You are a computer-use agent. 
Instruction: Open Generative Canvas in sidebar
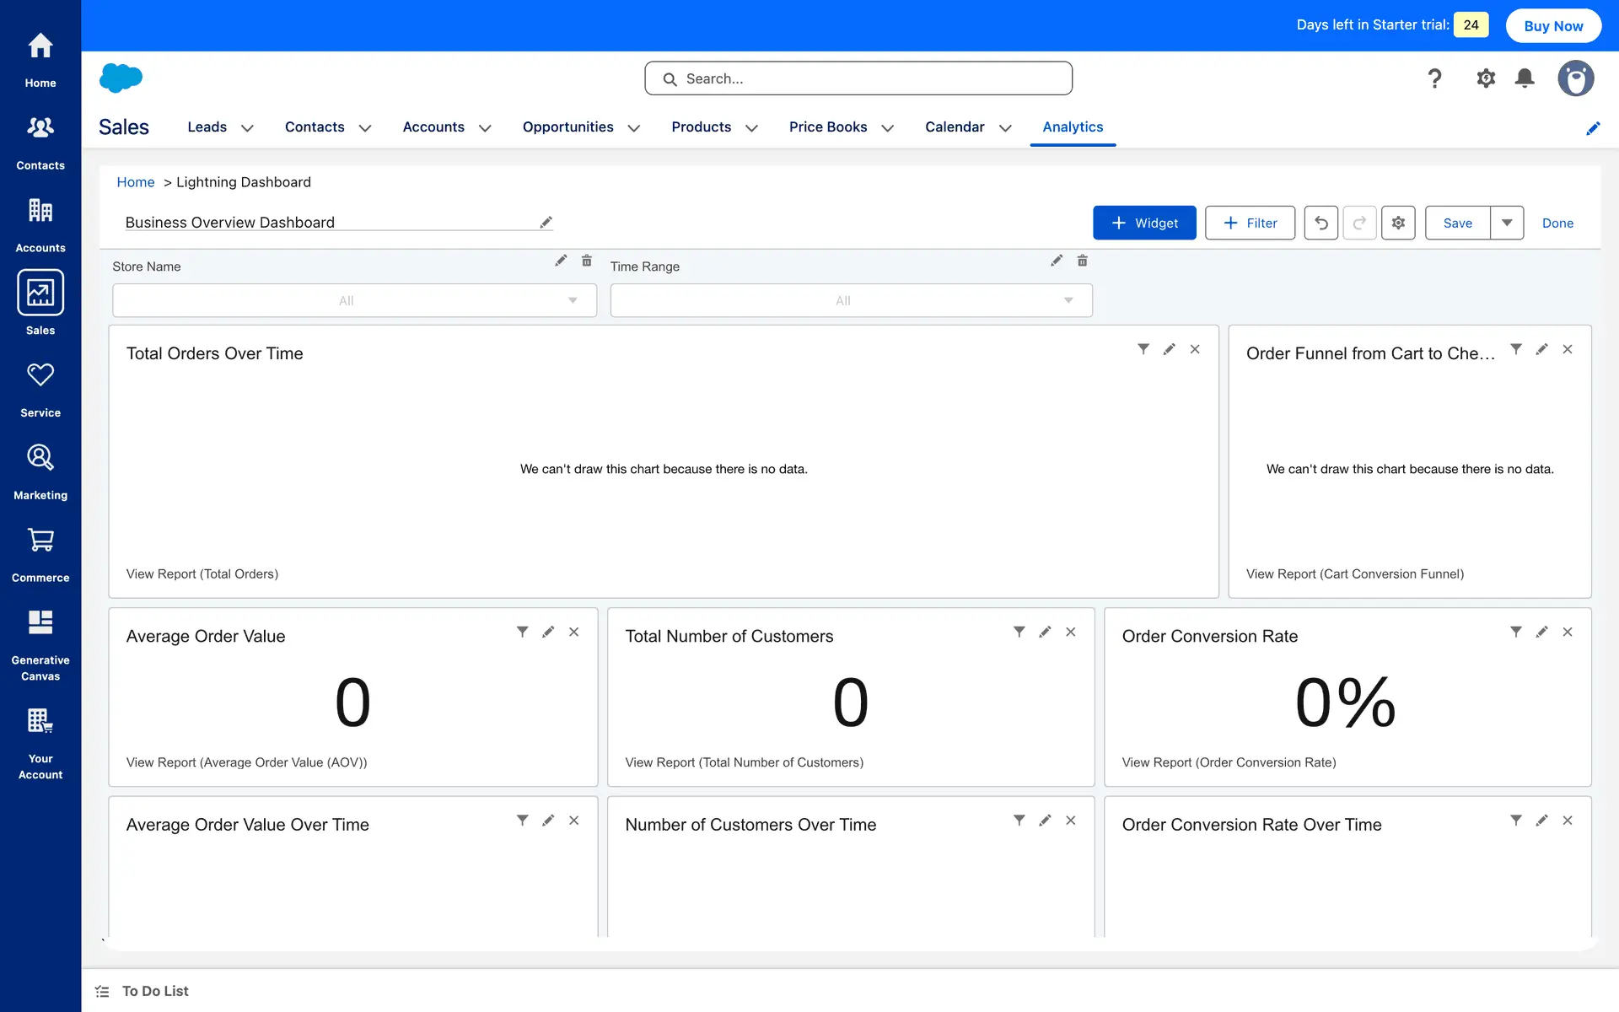(x=40, y=645)
